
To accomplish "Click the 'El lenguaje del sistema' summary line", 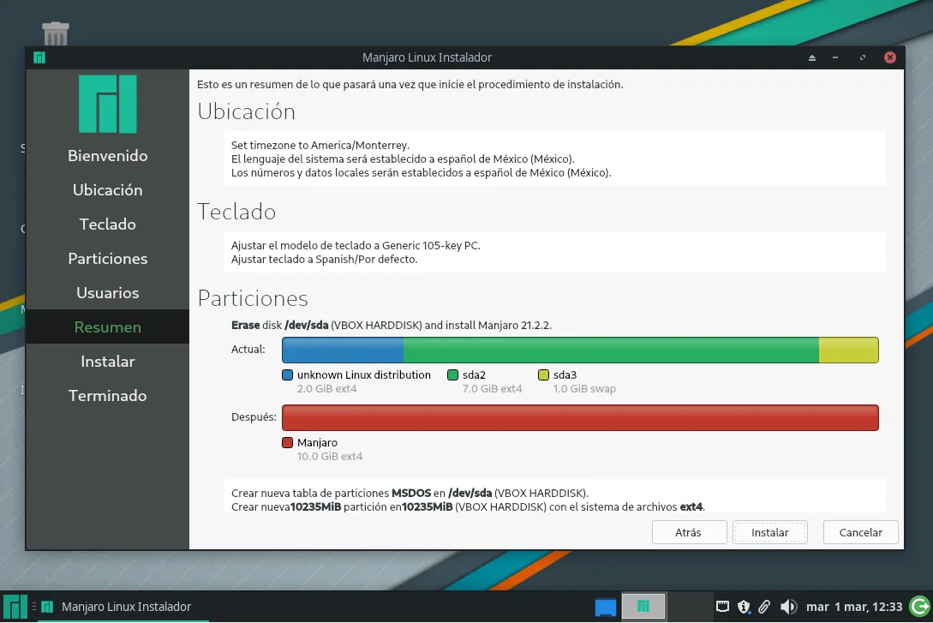I will 403,159.
